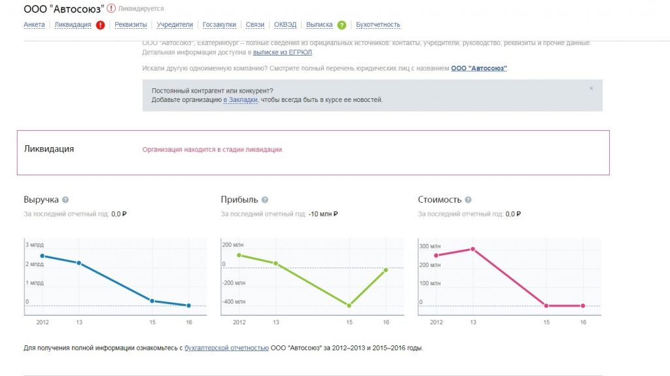Open the help icon beside Выручка heading
This screenshot has height=376, width=670.
tap(65, 200)
